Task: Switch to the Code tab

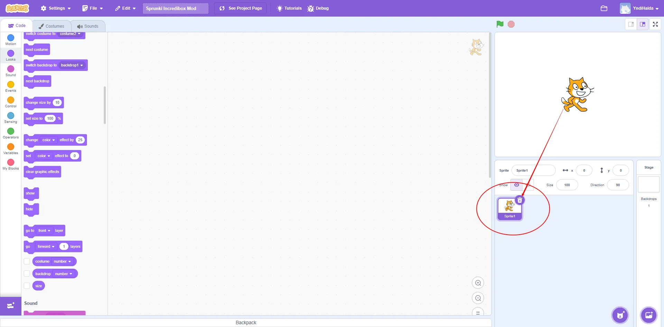Action: point(17,26)
